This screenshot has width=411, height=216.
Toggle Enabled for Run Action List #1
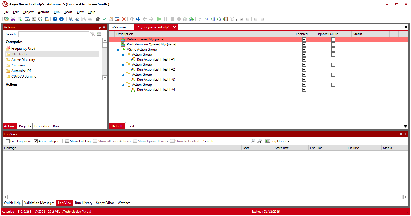point(304,59)
